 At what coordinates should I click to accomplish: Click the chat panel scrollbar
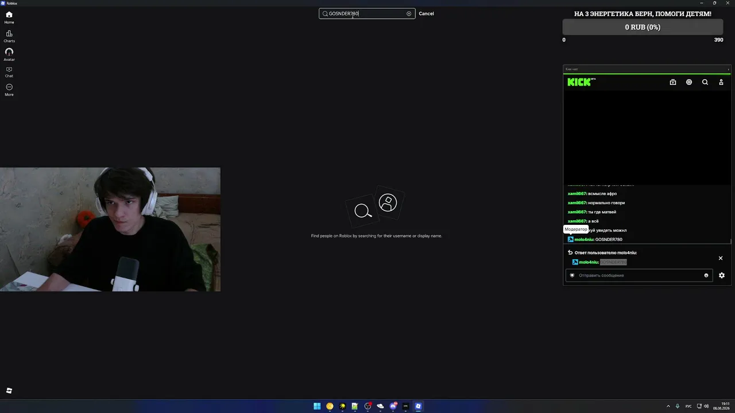click(730, 241)
